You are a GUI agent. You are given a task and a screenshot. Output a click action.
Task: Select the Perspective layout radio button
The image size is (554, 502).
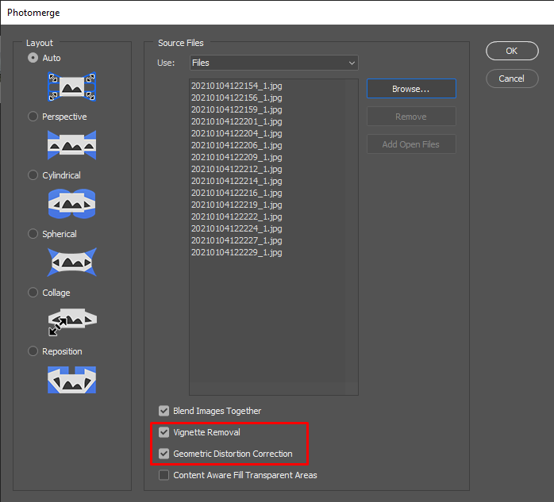[x=33, y=117]
